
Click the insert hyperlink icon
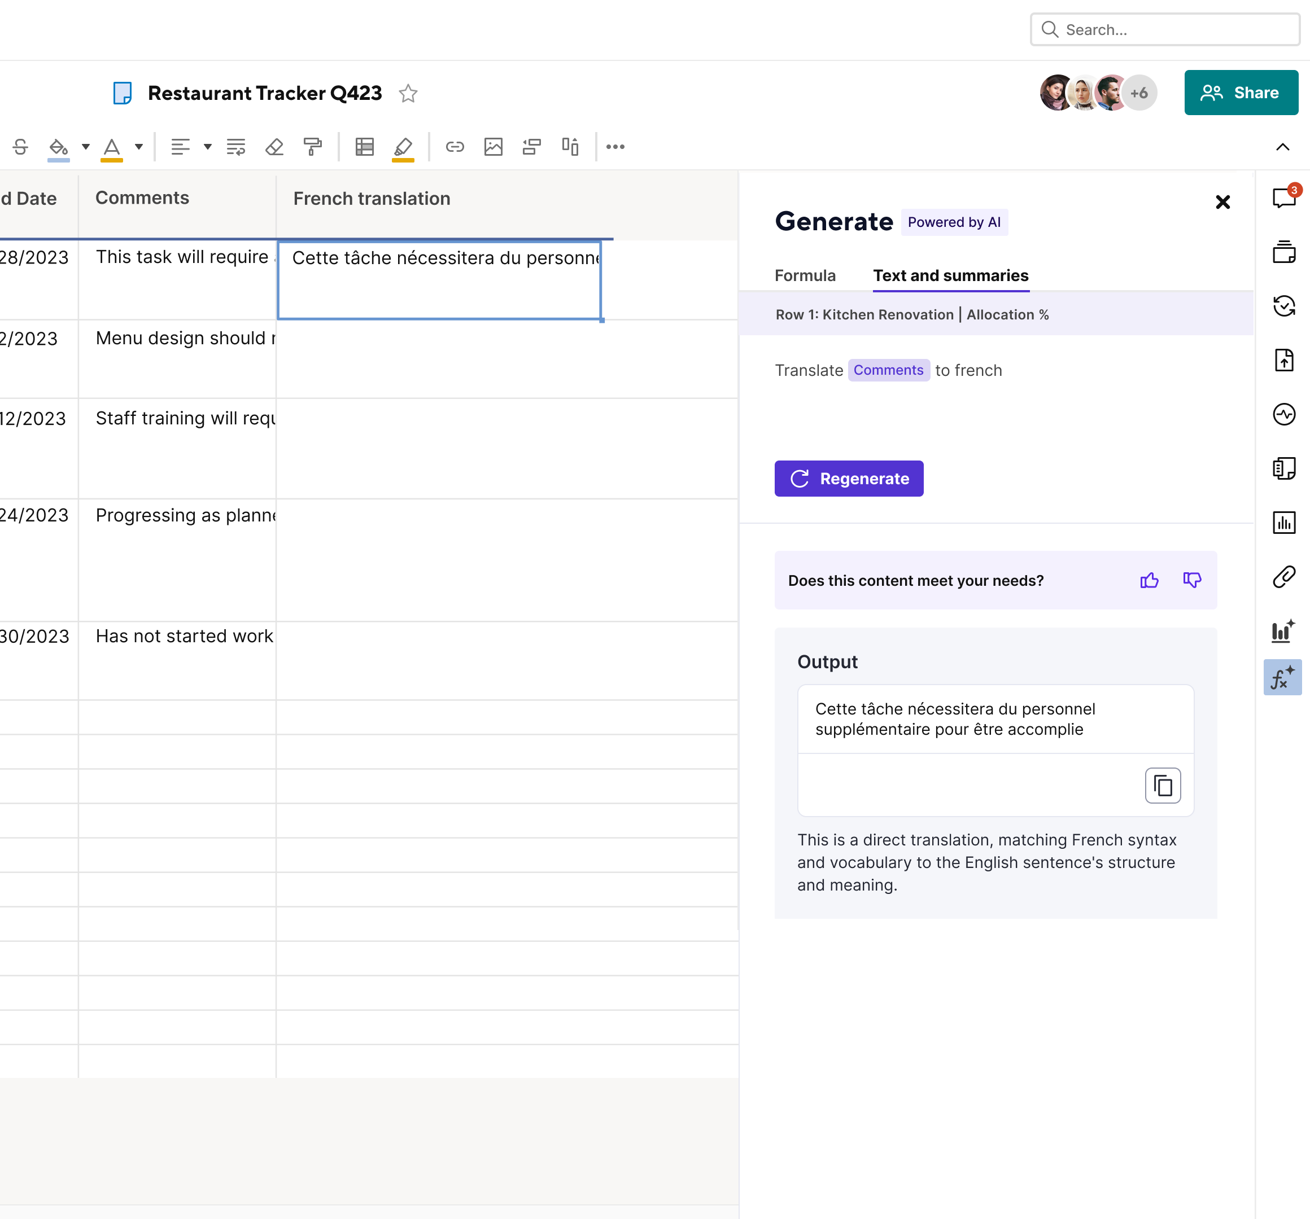click(455, 146)
